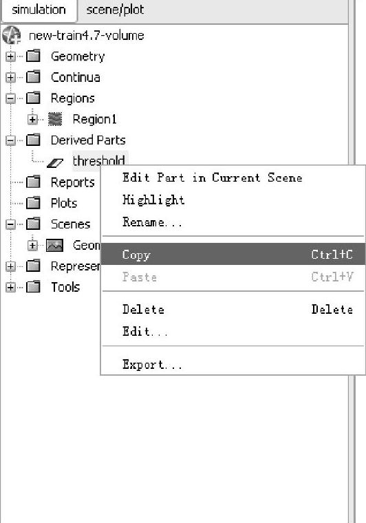Viewport: 366px width, 523px height.
Task: Select Edit Part in Current Scene
Action: [213, 178]
